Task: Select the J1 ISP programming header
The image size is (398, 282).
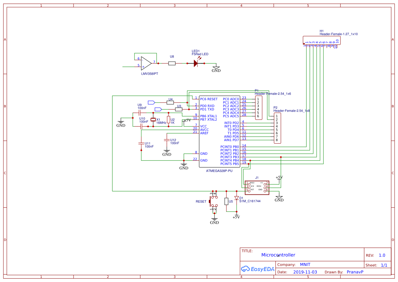Action: click(257, 187)
